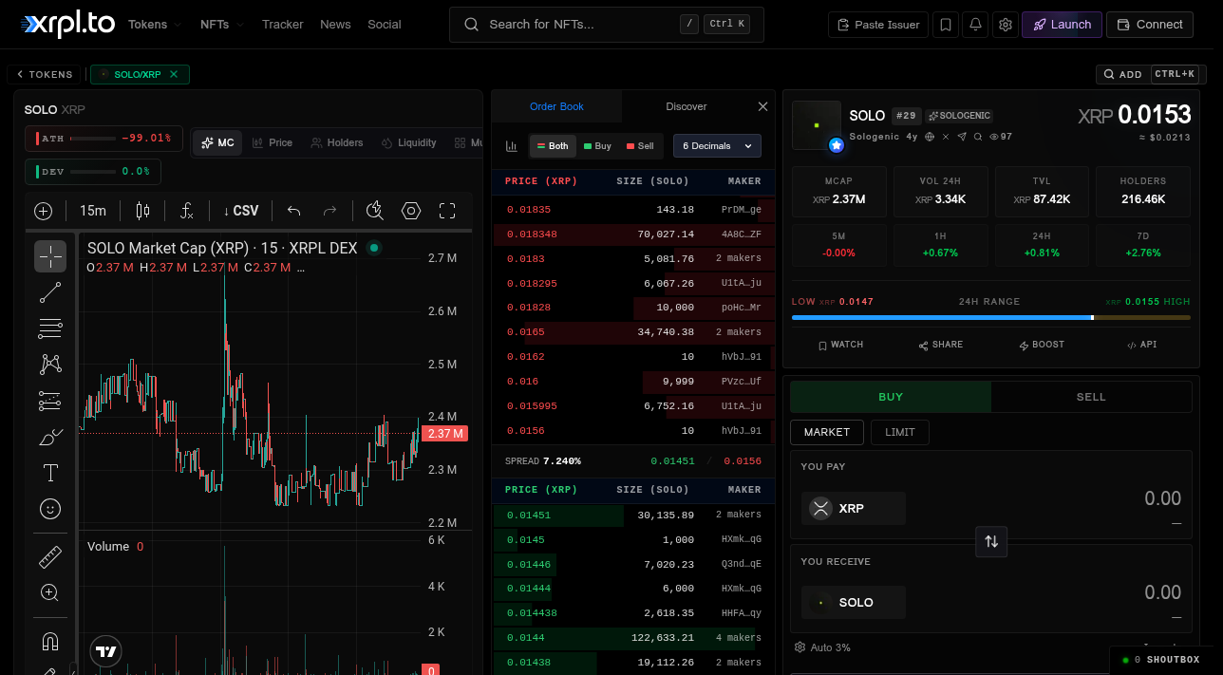1223x675 pixels.
Task: Go back to Tokens list
Action: [45, 74]
